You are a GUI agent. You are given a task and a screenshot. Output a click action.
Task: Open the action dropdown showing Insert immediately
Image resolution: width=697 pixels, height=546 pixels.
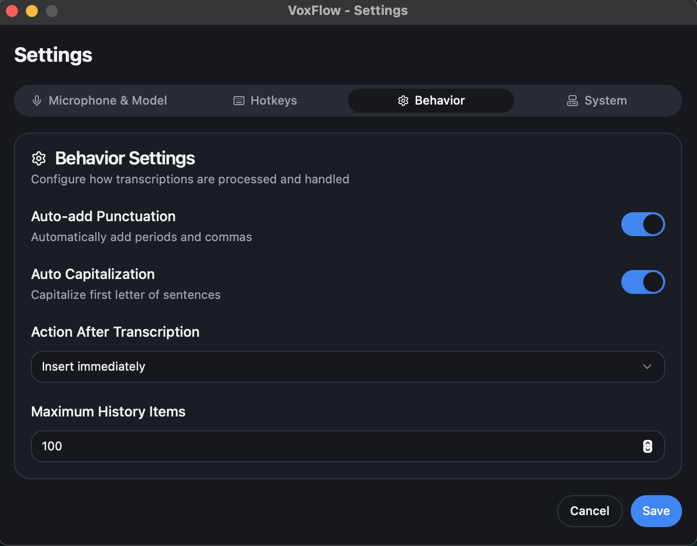348,367
